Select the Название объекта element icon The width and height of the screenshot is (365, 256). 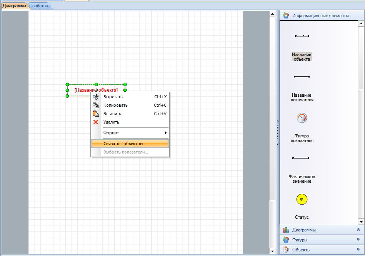pos(302,36)
